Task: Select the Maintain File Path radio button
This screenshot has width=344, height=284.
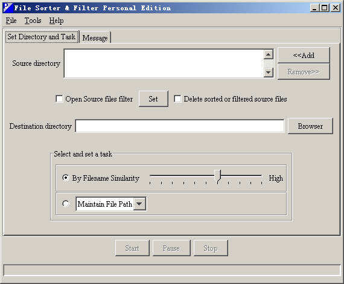Action: pyautogui.click(x=66, y=204)
